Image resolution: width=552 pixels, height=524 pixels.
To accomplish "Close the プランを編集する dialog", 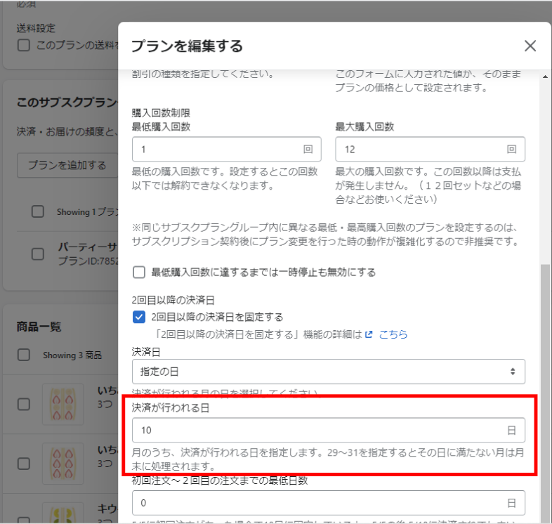I will pyautogui.click(x=530, y=46).
